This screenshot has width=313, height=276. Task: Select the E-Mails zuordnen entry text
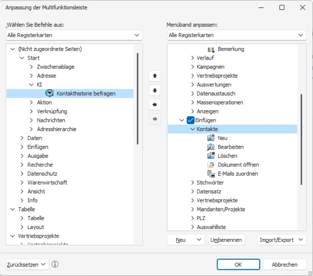pyautogui.click(x=238, y=174)
